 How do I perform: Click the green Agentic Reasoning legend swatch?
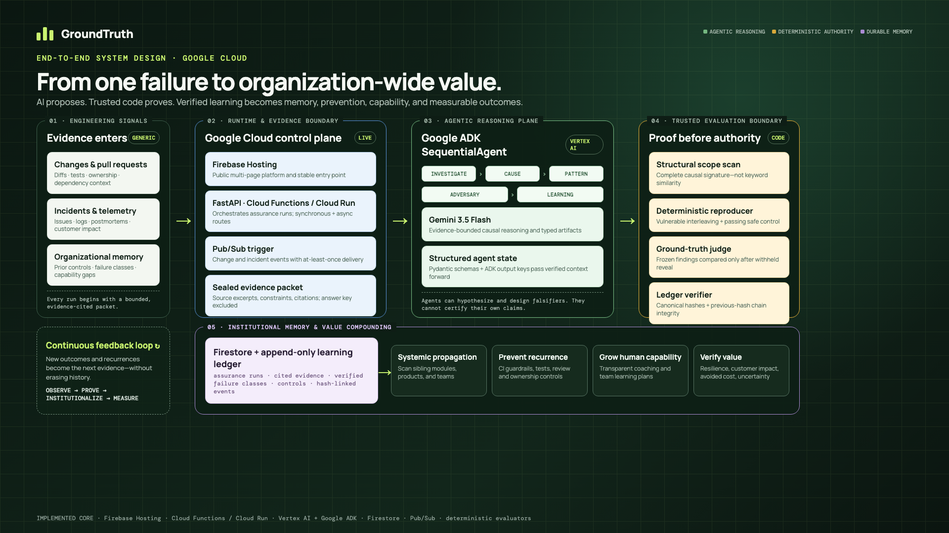[705, 32]
